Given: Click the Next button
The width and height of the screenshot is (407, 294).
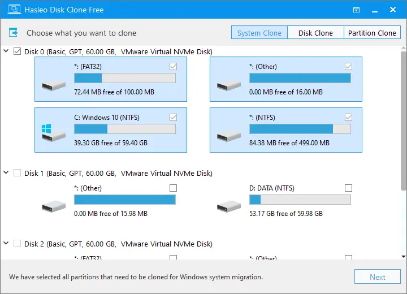Looking at the screenshot, I should tap(378, 276).
